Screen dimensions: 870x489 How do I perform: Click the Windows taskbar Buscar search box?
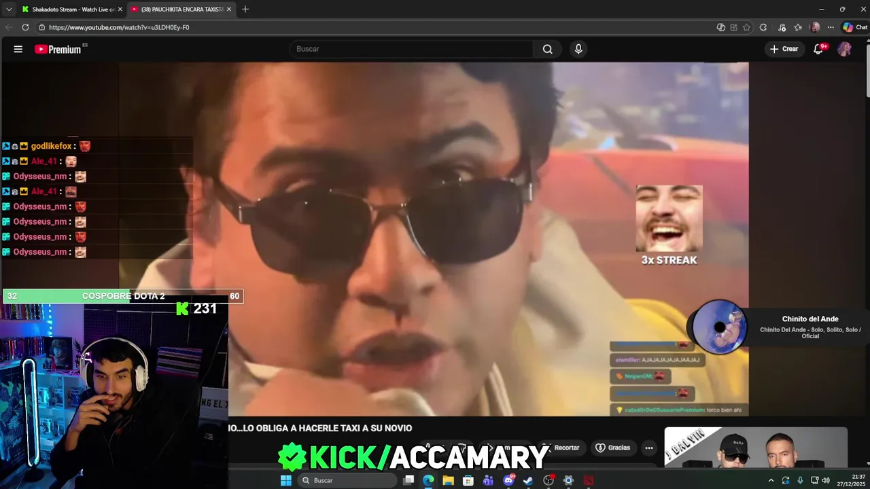click(346, 480)
